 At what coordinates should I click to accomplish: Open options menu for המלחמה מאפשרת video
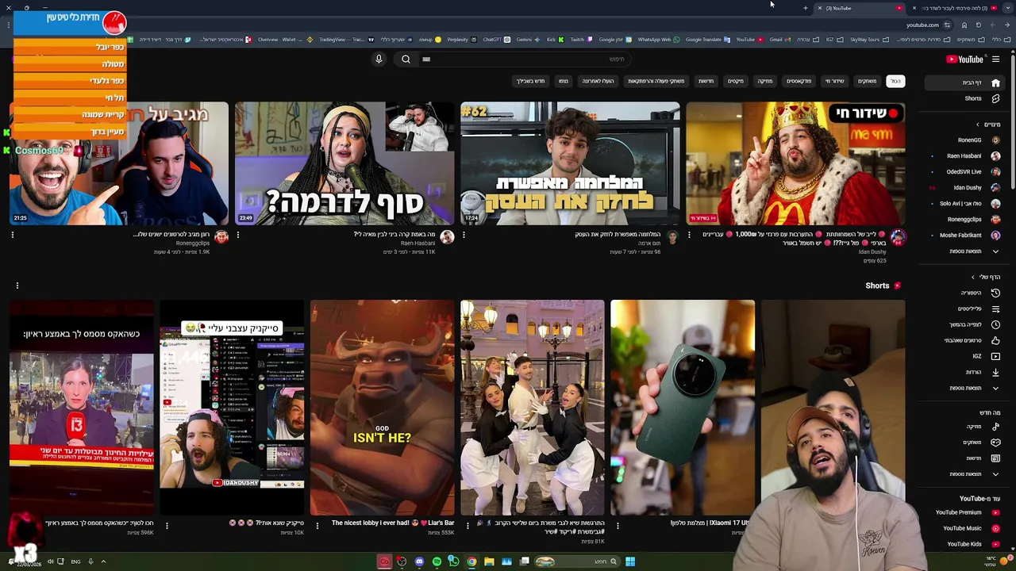(464, 235)
